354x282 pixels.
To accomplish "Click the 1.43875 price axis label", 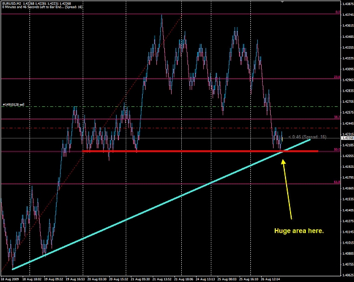I will (x=348, y=4).
